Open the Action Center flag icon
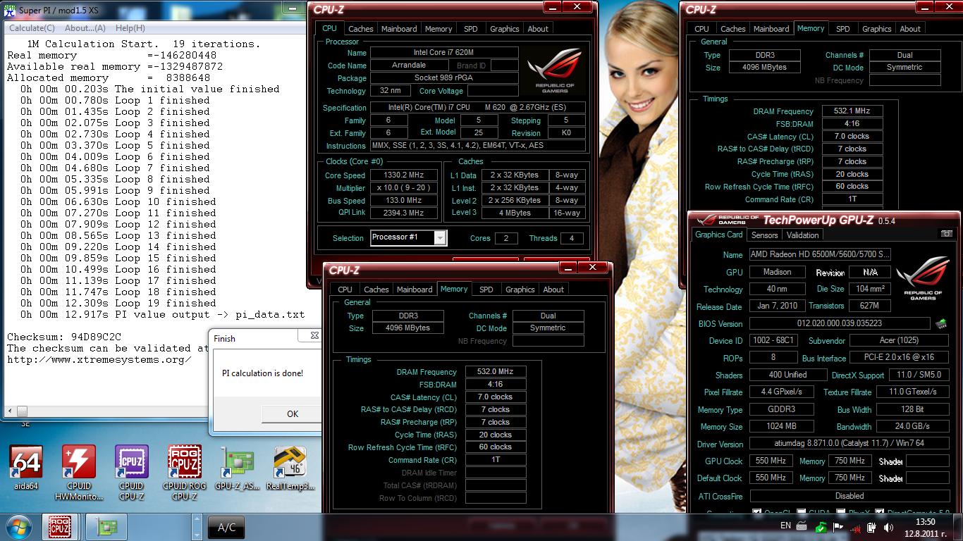 click(x=838, y=527)
